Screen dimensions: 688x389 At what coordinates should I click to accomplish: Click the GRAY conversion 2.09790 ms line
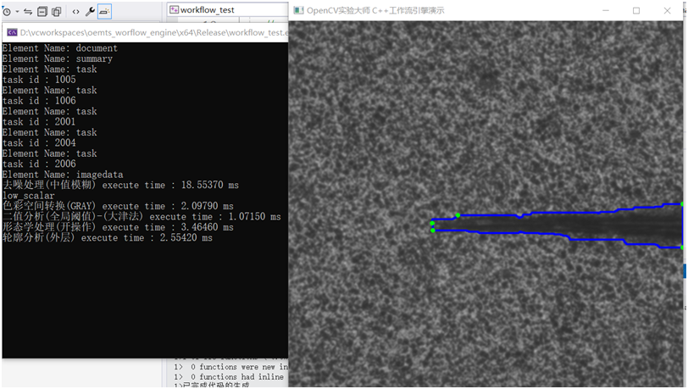click(118, 206)
